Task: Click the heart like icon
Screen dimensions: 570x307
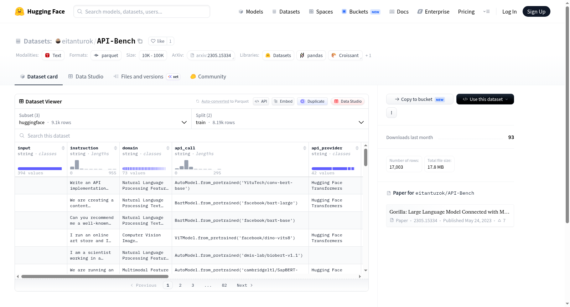Action: [153, 41]
